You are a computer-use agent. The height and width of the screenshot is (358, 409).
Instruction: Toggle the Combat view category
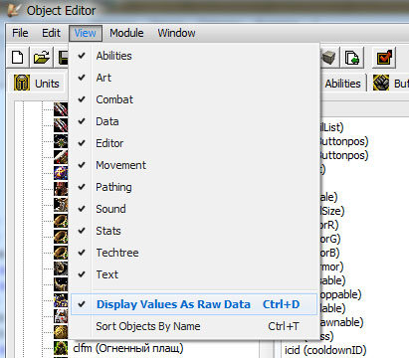coord(194,99)
